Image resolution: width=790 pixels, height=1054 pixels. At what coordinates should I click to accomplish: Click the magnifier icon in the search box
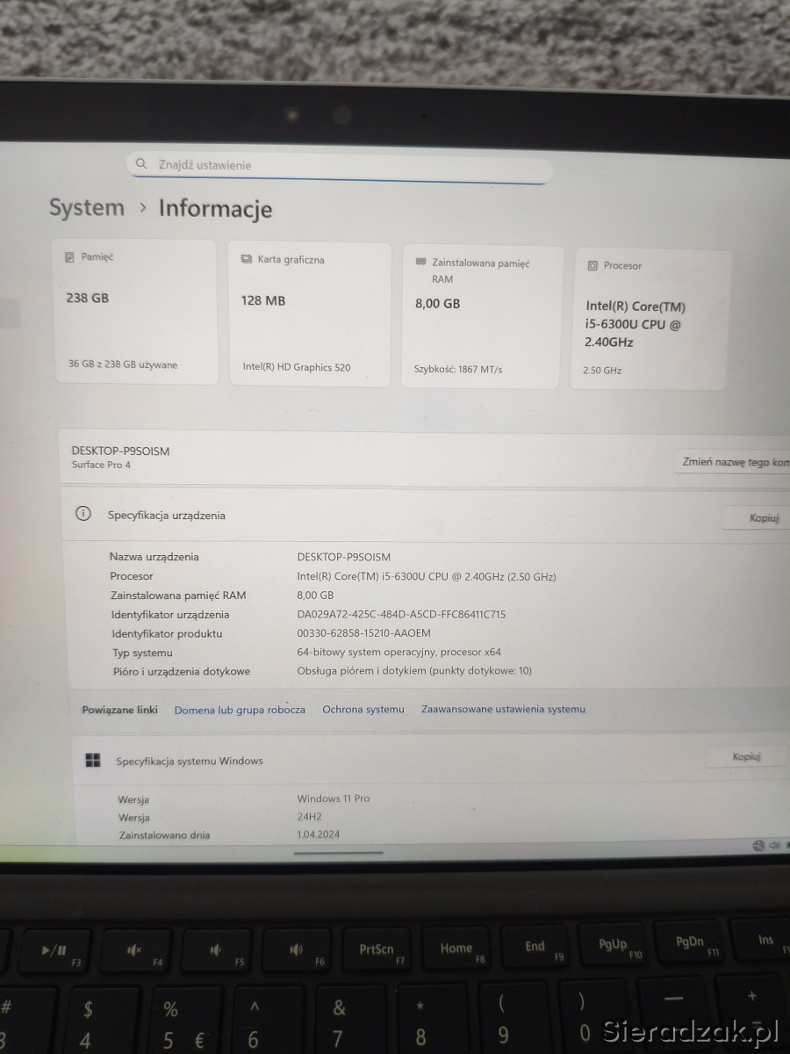pos(140,164)
